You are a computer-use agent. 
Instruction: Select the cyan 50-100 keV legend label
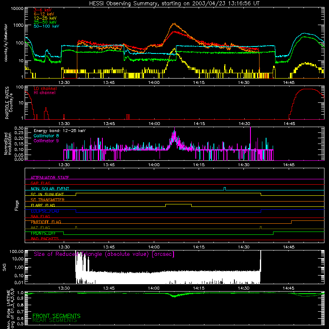[x=46, y=26]
